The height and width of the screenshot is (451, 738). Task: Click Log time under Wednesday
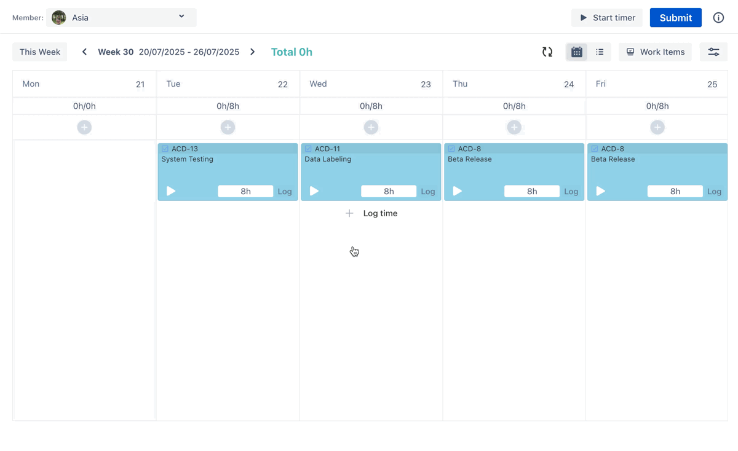pos(371,213)
